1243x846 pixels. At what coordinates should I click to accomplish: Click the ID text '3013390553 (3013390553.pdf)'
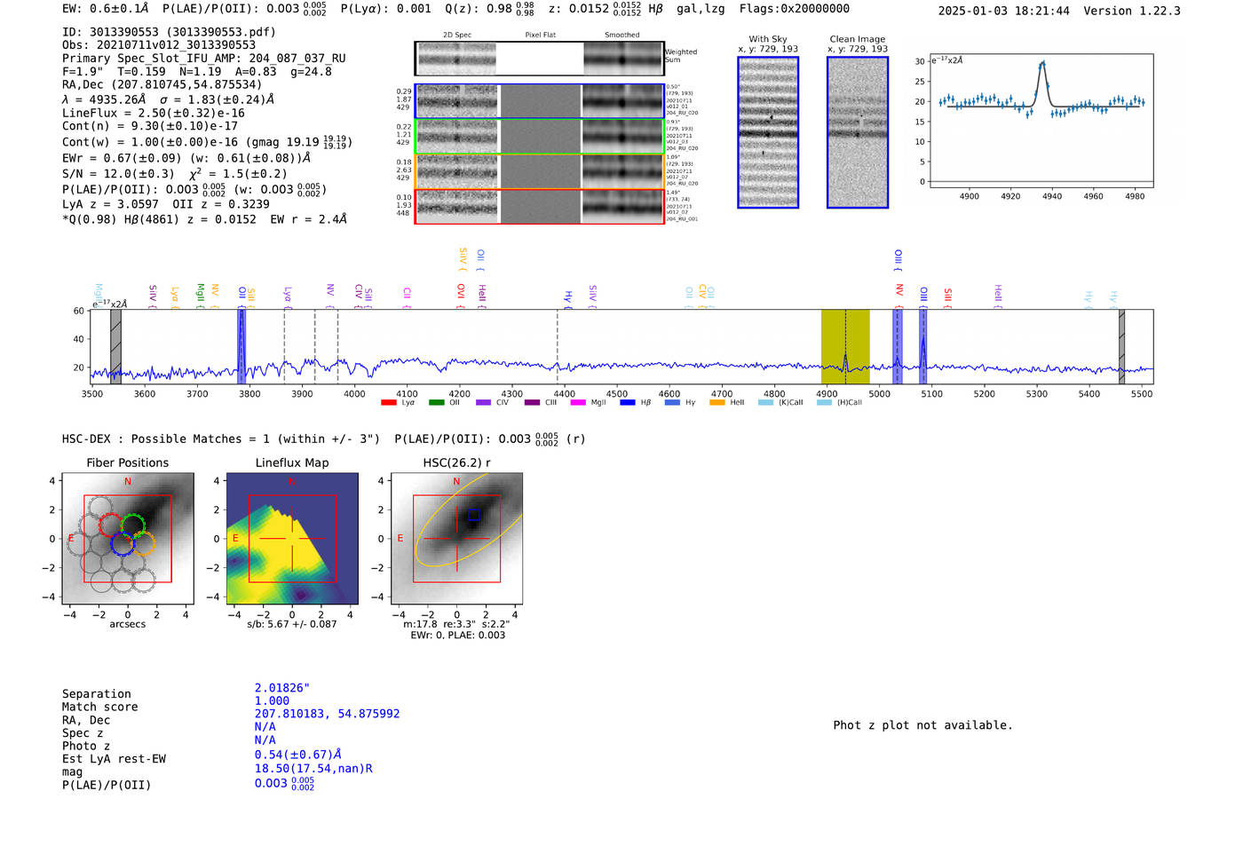tap(170, 32)
